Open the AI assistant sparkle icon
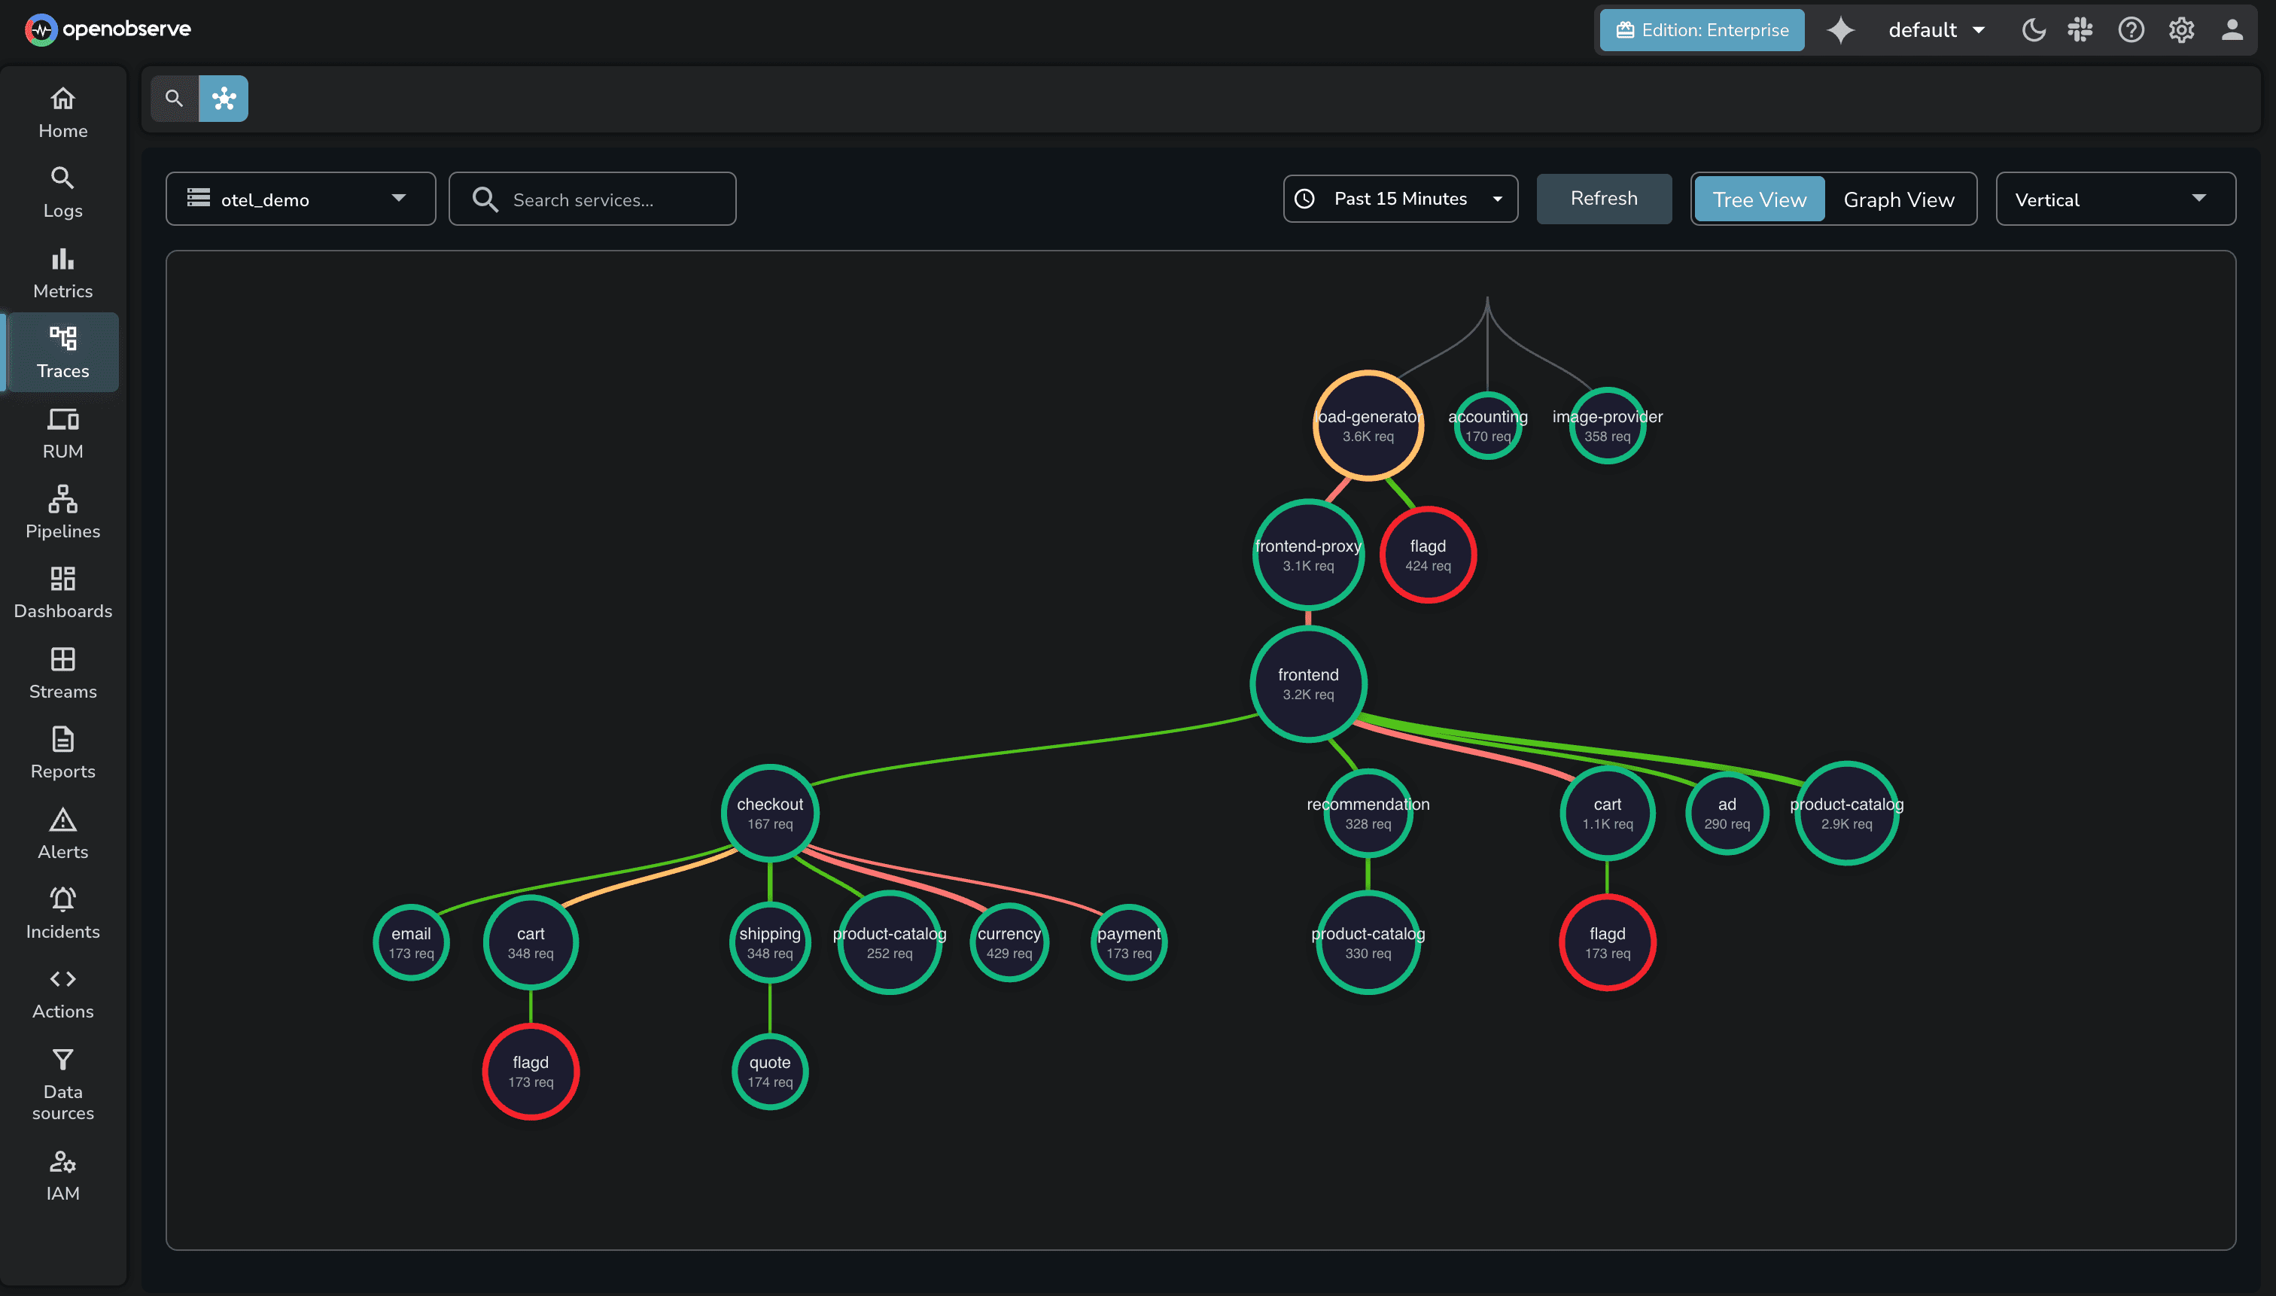 click(1840, 29)
